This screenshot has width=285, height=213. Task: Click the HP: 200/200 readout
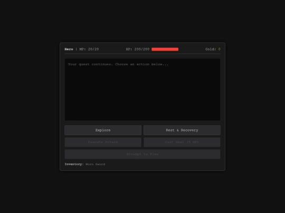(x=138, y=49)
